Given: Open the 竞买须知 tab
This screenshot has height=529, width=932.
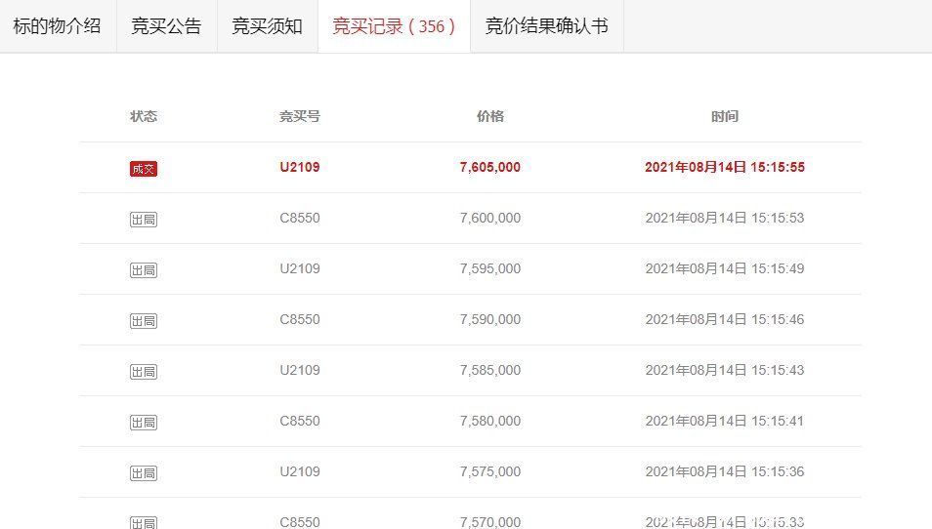Looking at the screenshot, I should pos(268,26).
